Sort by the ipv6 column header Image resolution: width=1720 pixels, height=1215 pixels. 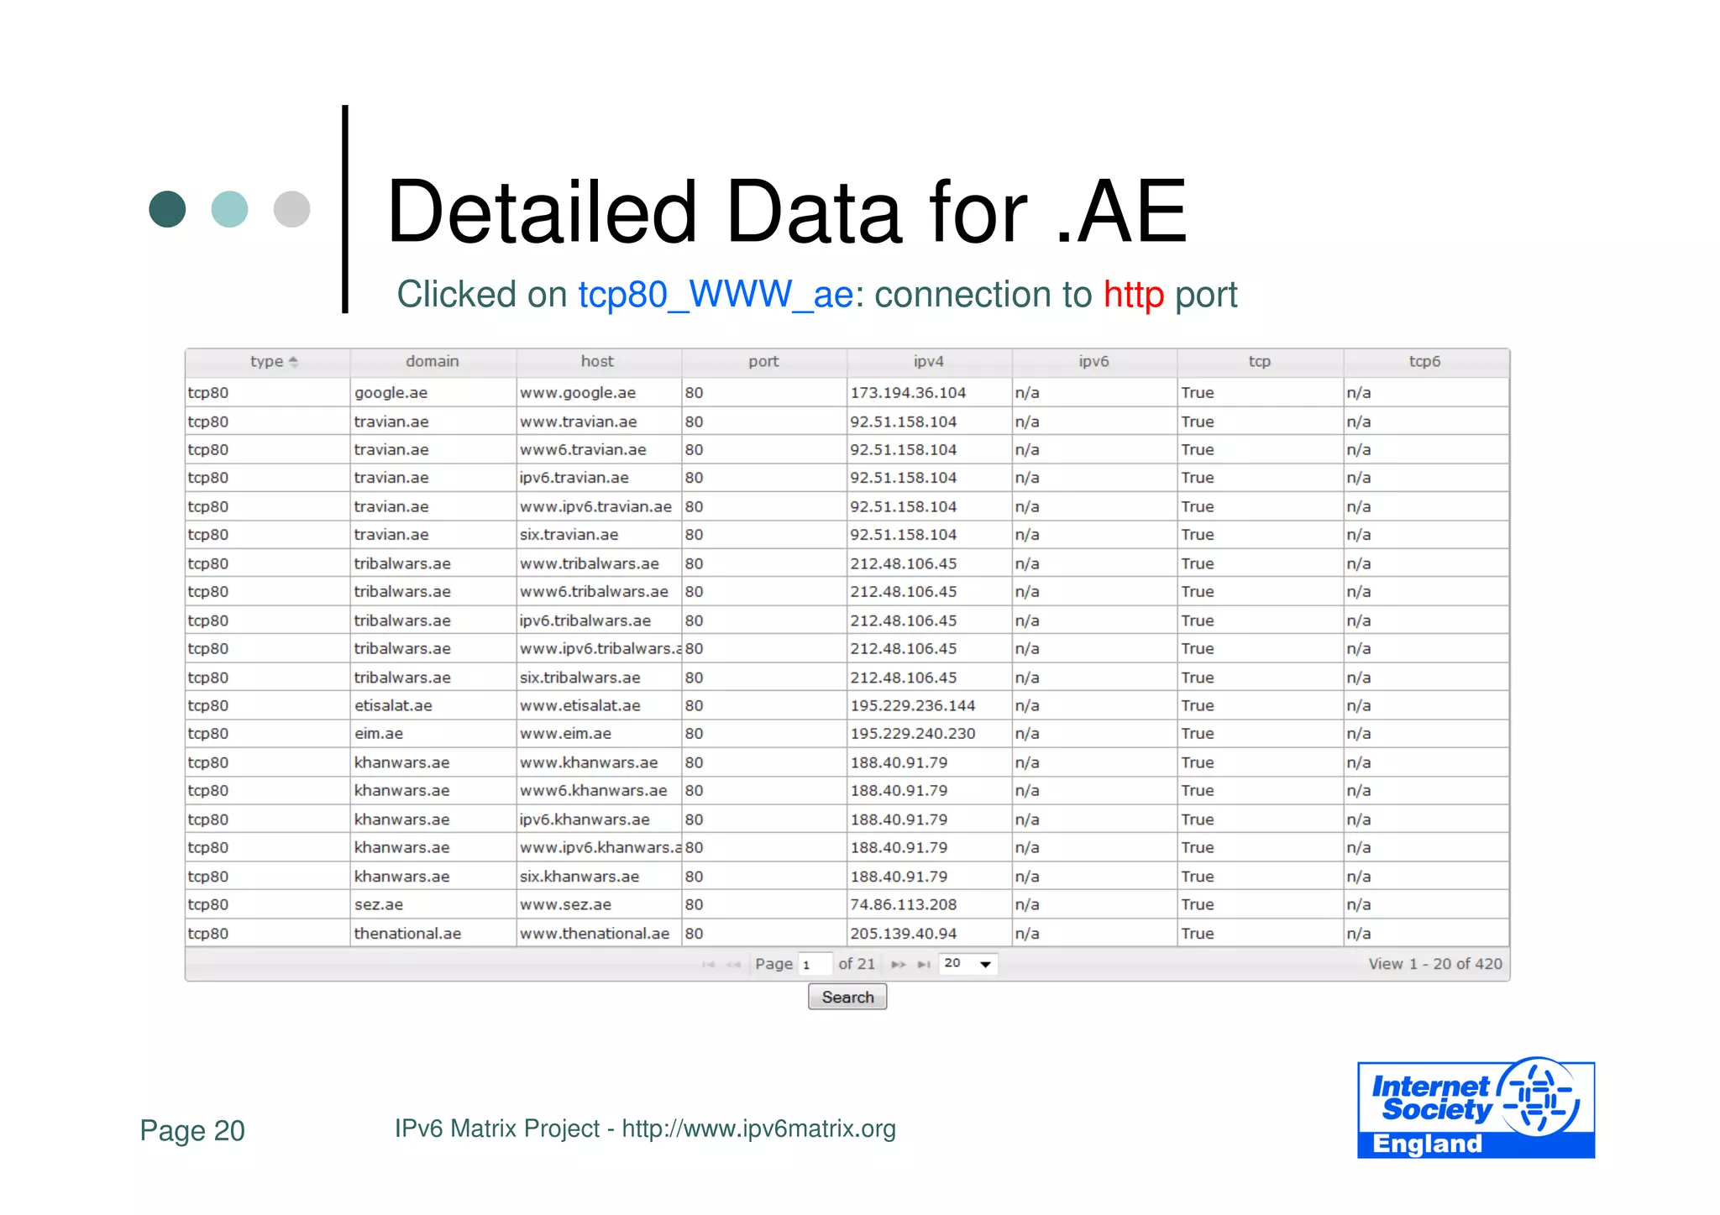tap(1094, 362)
